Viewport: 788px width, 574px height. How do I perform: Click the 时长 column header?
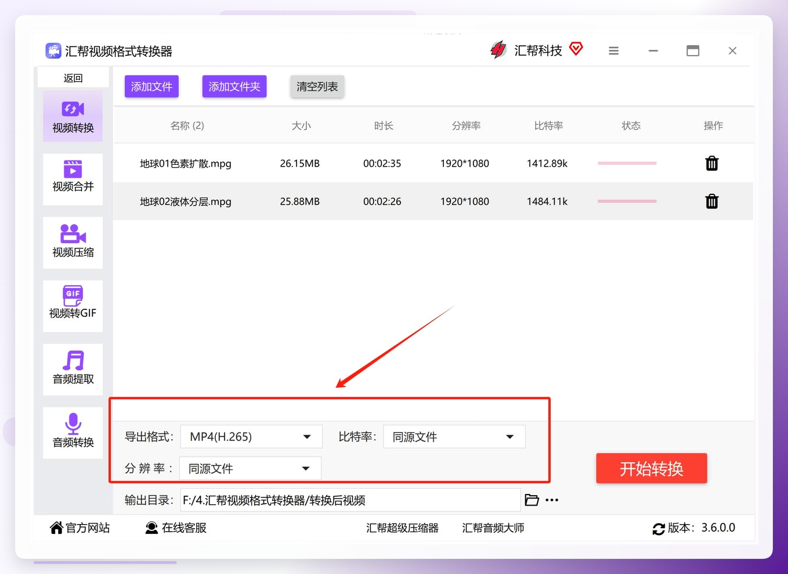(384, 125)
